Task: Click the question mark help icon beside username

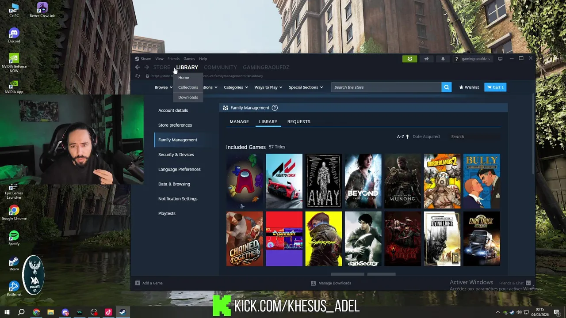Action: coord(456,59)
